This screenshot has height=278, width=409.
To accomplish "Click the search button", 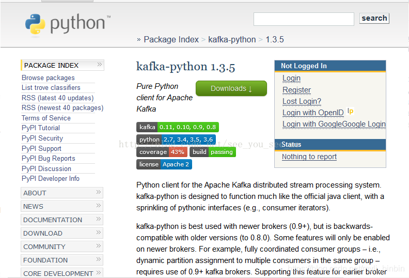I will point(374,18).
